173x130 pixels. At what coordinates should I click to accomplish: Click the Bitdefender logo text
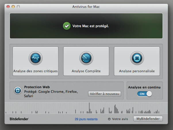pos(19,119)
